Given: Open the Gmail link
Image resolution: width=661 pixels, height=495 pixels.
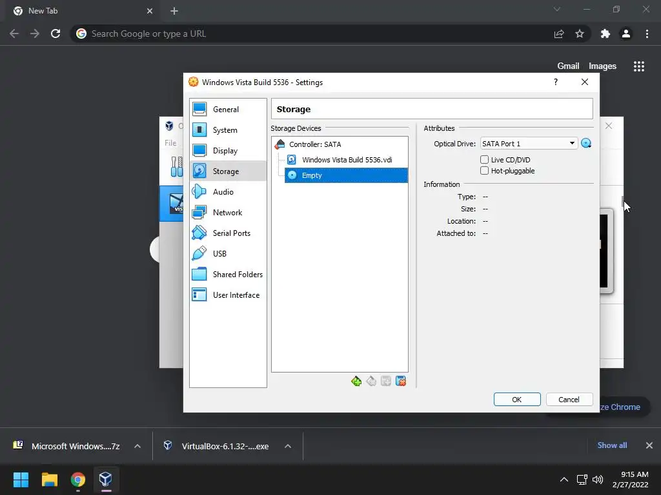Looking at the screenshot, I should [568, 66].
